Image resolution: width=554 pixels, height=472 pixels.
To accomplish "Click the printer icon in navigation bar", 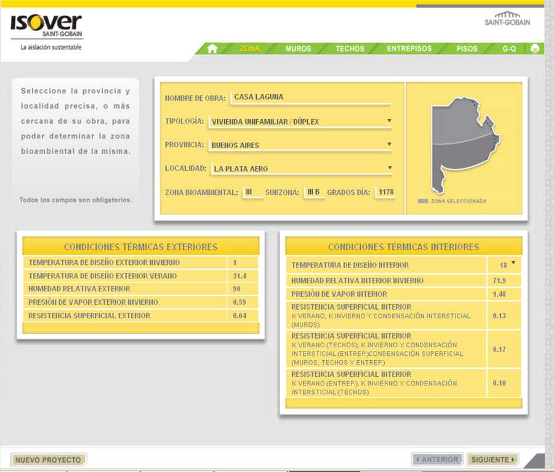I will [535, 49].
